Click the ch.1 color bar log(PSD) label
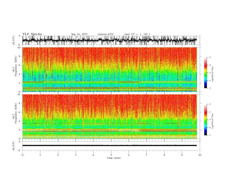 213,74
